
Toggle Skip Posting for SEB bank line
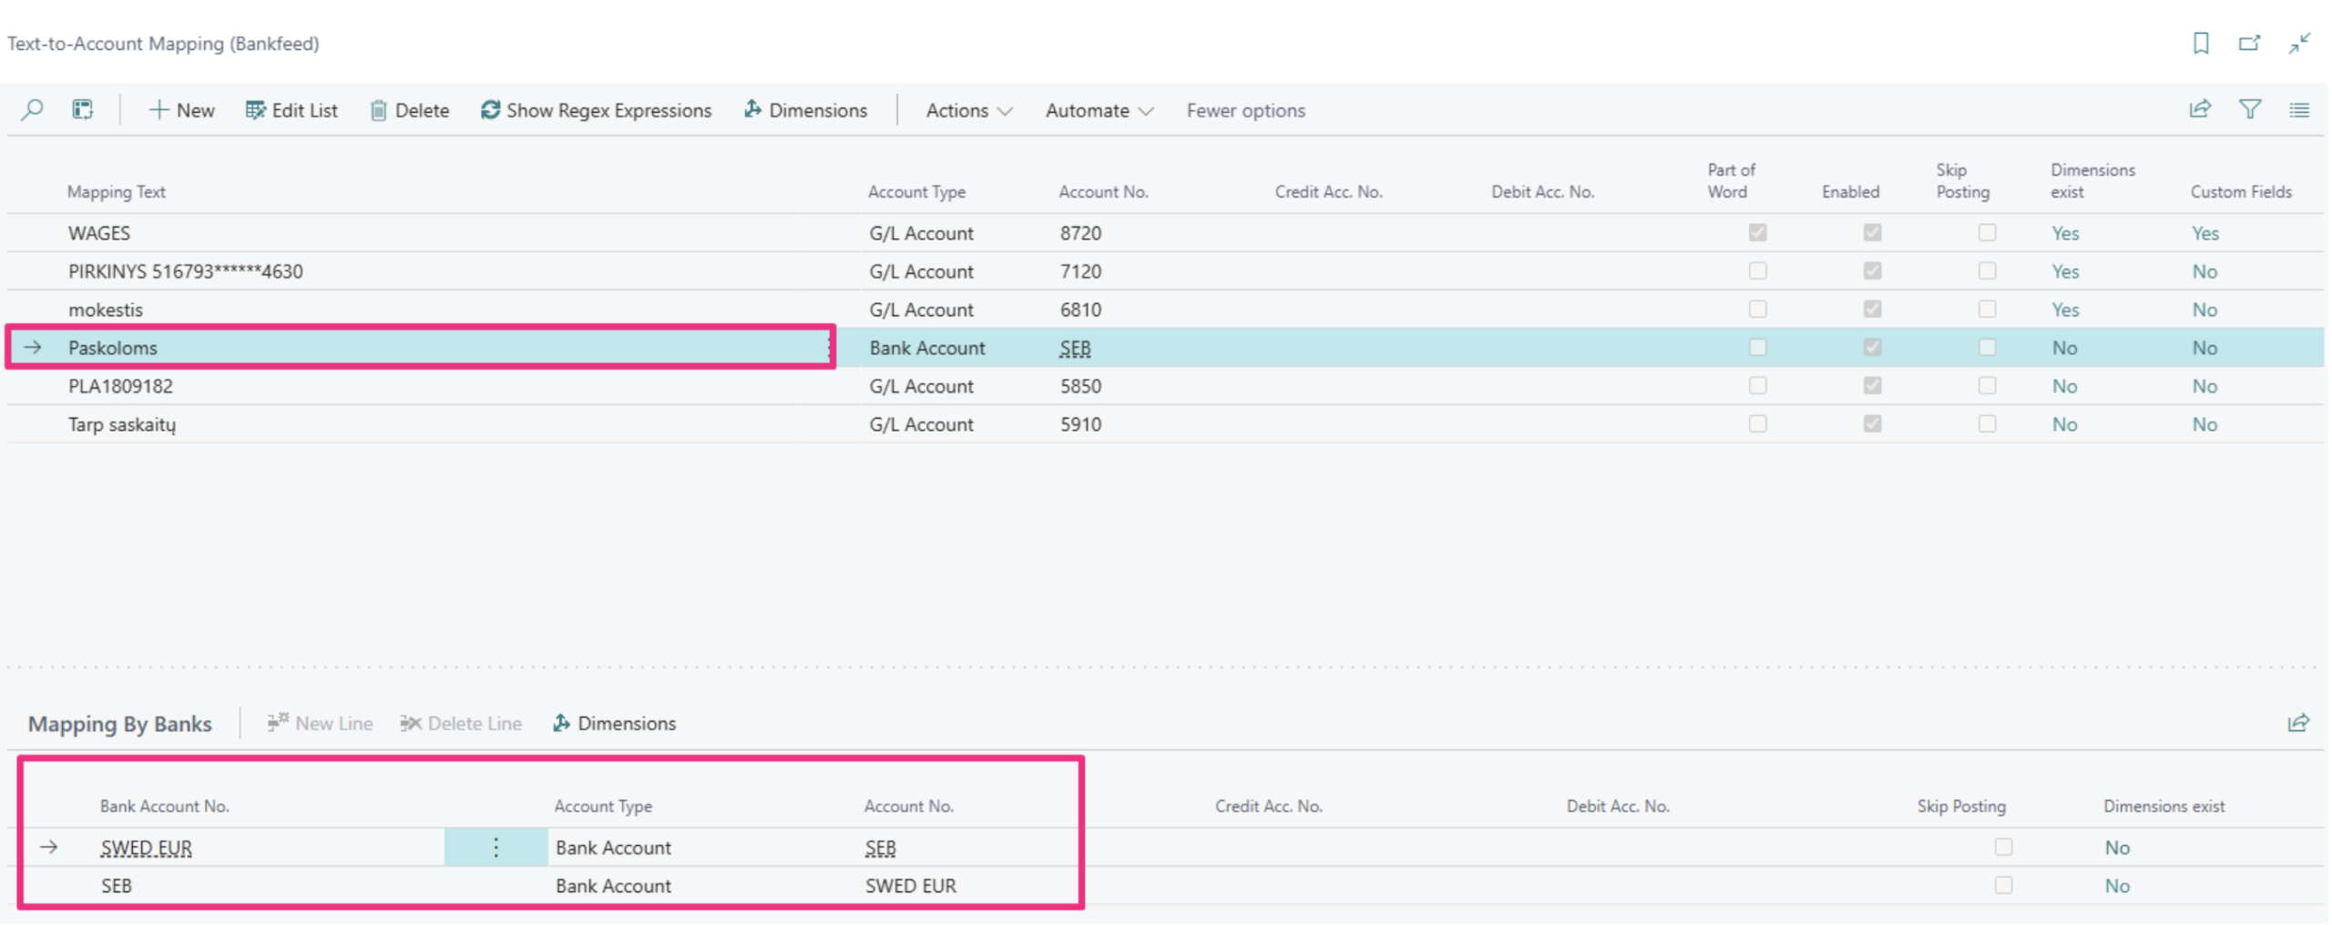2003,886
